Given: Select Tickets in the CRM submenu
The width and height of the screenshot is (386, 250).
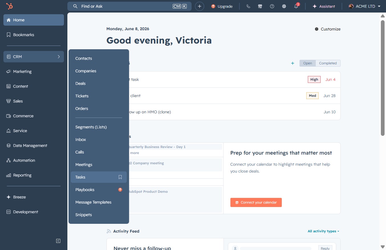Looking at the screenshot, I should 99,96.
